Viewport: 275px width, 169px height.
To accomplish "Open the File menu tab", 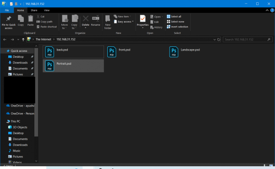I will (7, 10).
